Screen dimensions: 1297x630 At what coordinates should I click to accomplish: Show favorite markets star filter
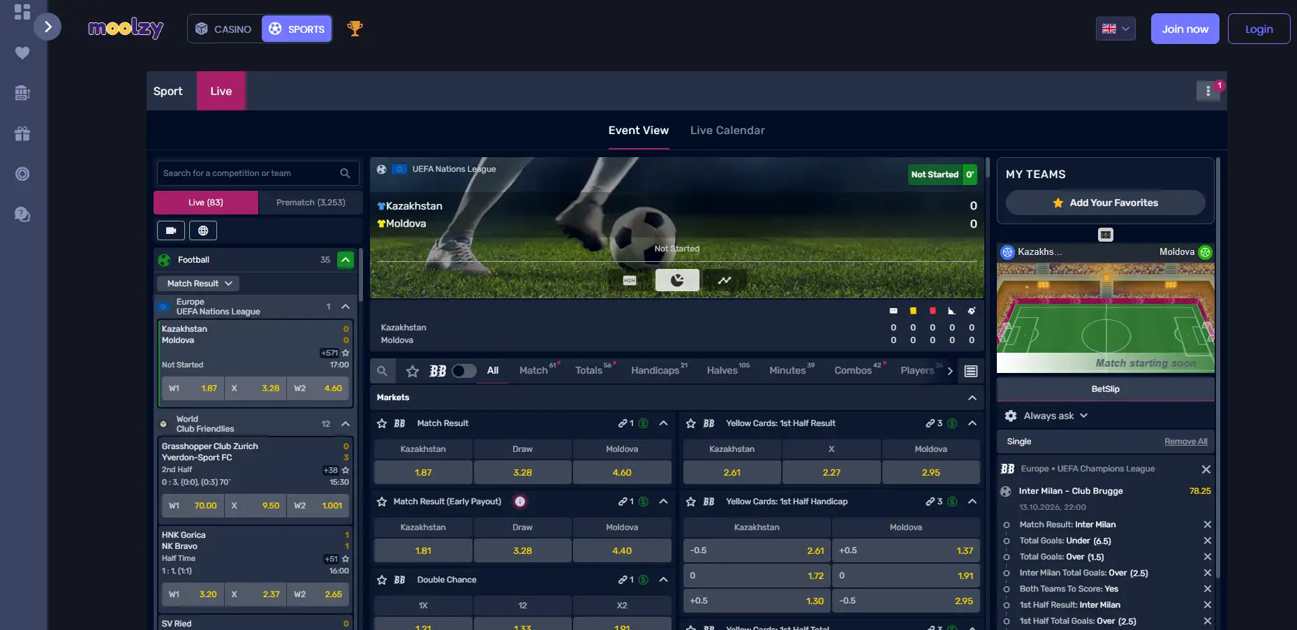pyautogui.click(x=413, y=371)
